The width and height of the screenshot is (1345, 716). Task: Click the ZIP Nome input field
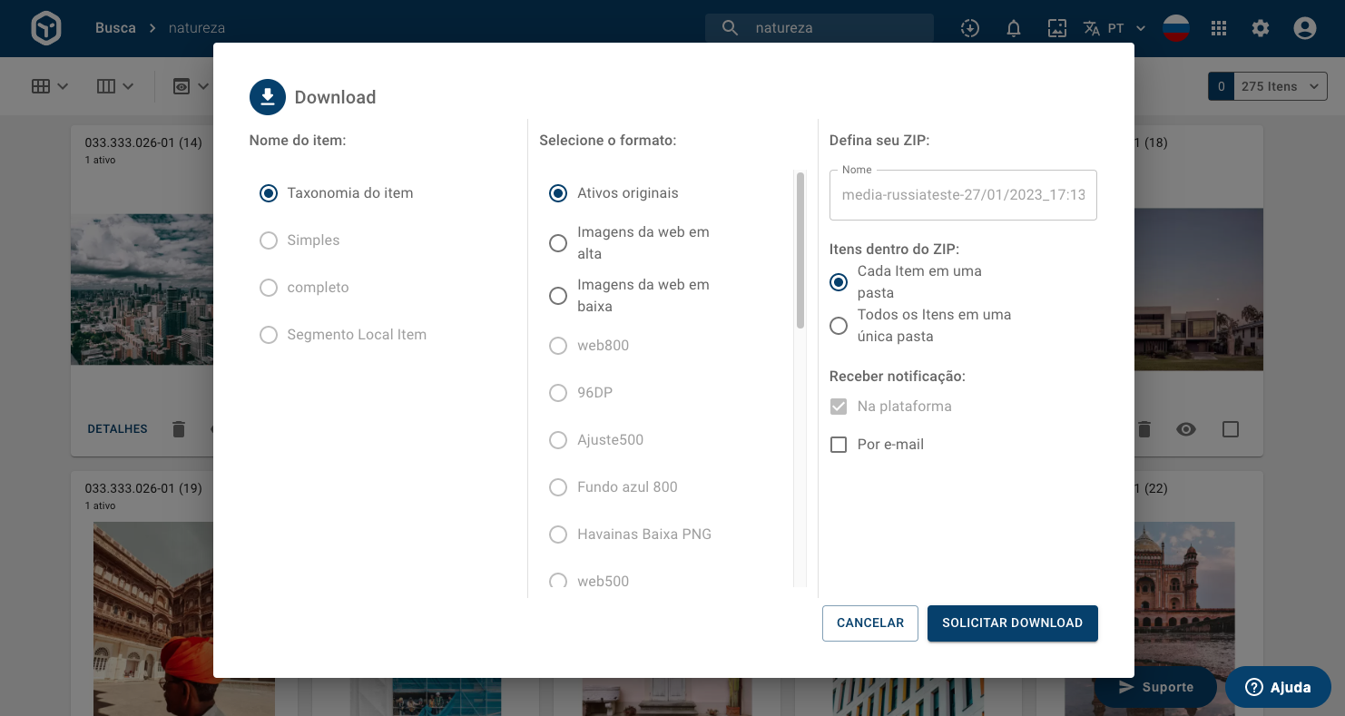(963, 195)
